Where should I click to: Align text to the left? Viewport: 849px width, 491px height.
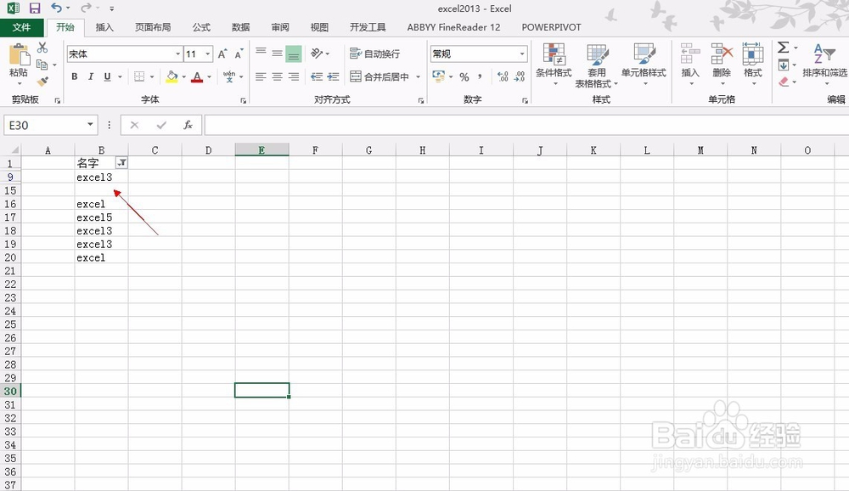coord(261,77)
